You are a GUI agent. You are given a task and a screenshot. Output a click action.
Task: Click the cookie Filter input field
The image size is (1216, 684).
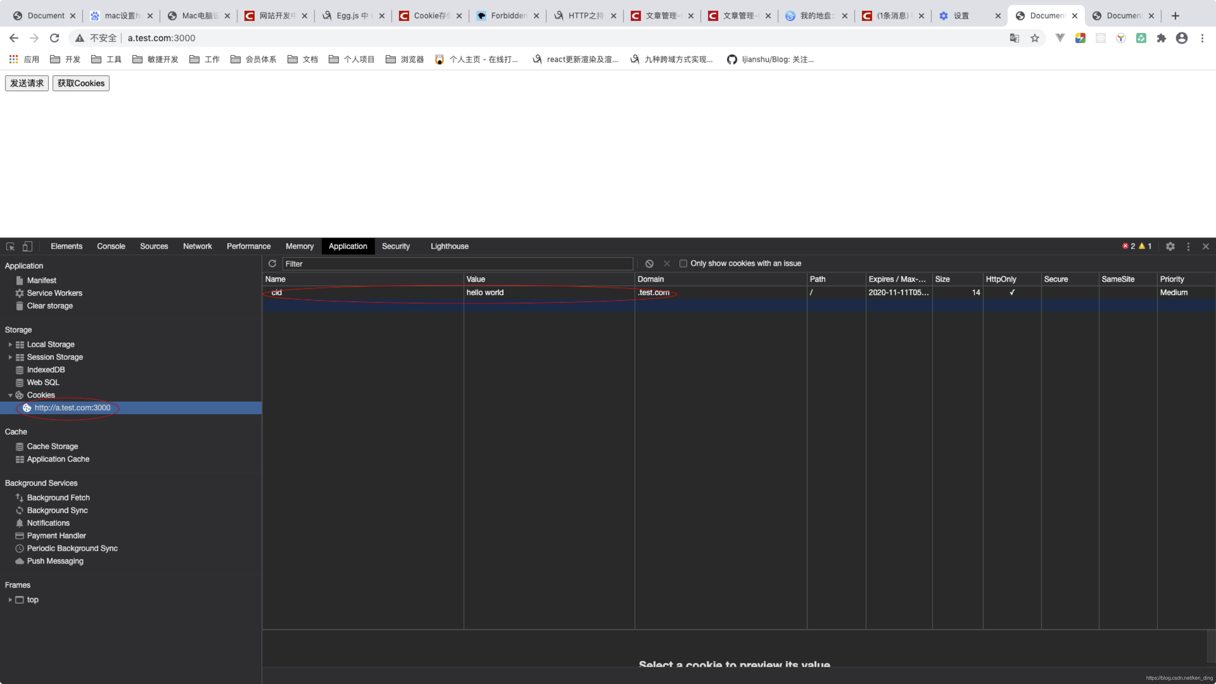(457, 263)
